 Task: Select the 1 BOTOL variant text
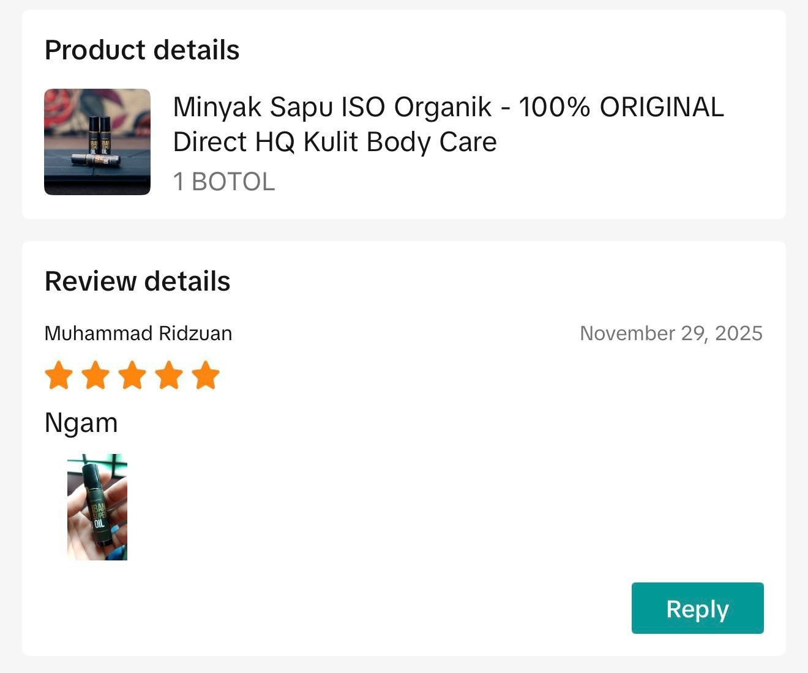[224, 182]
